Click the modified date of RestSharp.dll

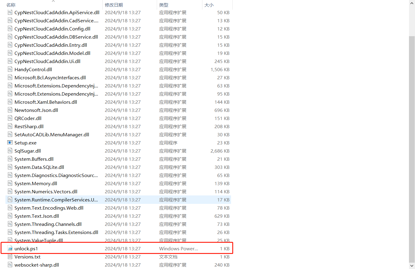coord(123,126)
